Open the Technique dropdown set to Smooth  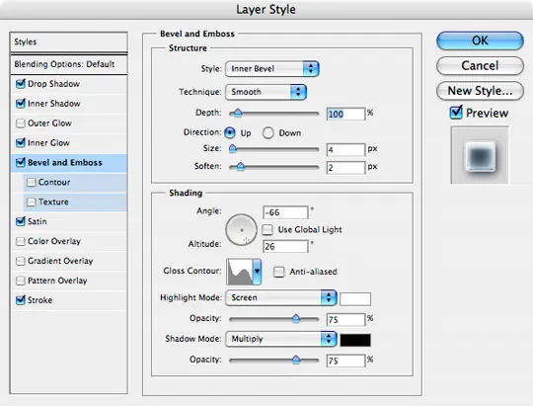click(266, 92)
